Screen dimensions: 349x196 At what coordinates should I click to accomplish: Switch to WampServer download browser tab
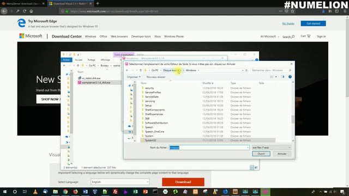[23, 4]
